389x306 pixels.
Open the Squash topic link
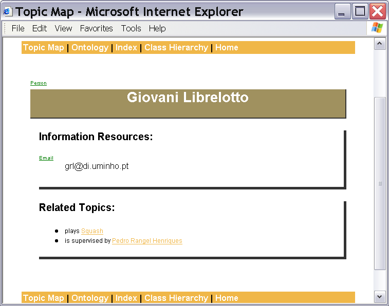pos(92,231)
